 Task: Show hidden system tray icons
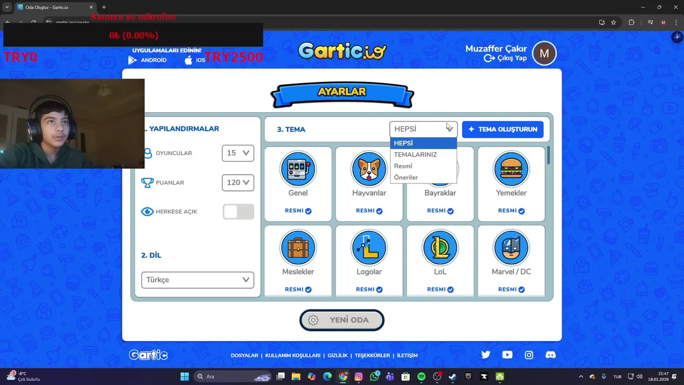click(581, 376)
